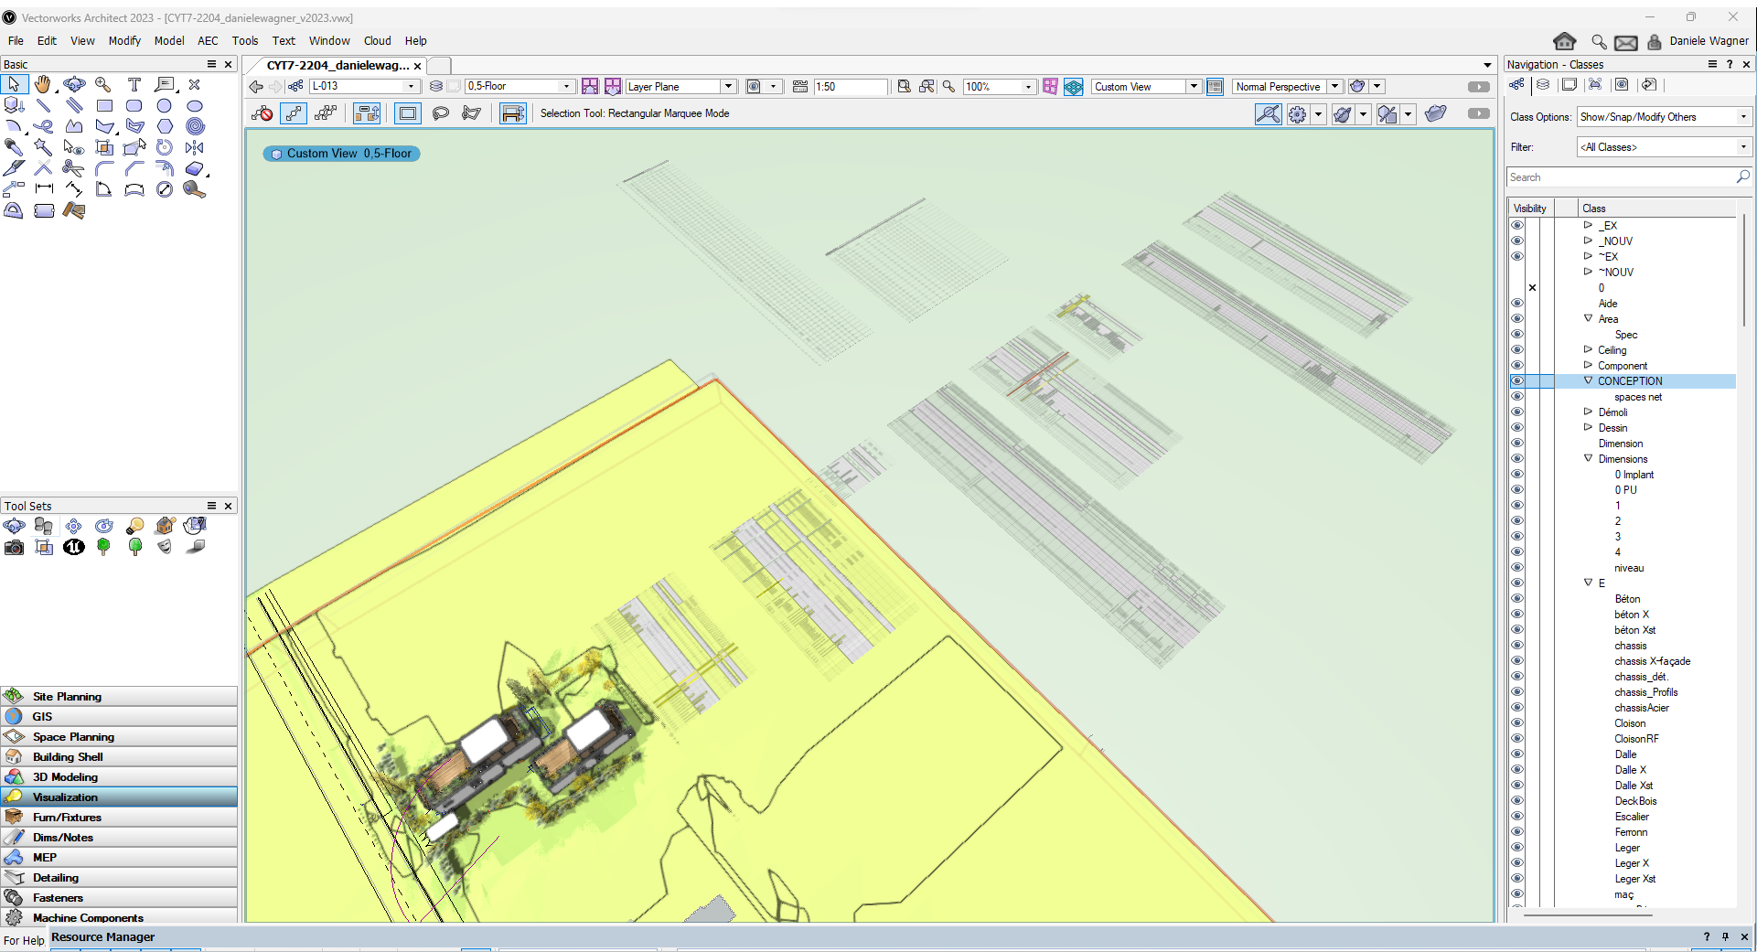
Task: Activate the Lasso Marquee selection mode
Action: pyautogui.click(x=440, y=113)
